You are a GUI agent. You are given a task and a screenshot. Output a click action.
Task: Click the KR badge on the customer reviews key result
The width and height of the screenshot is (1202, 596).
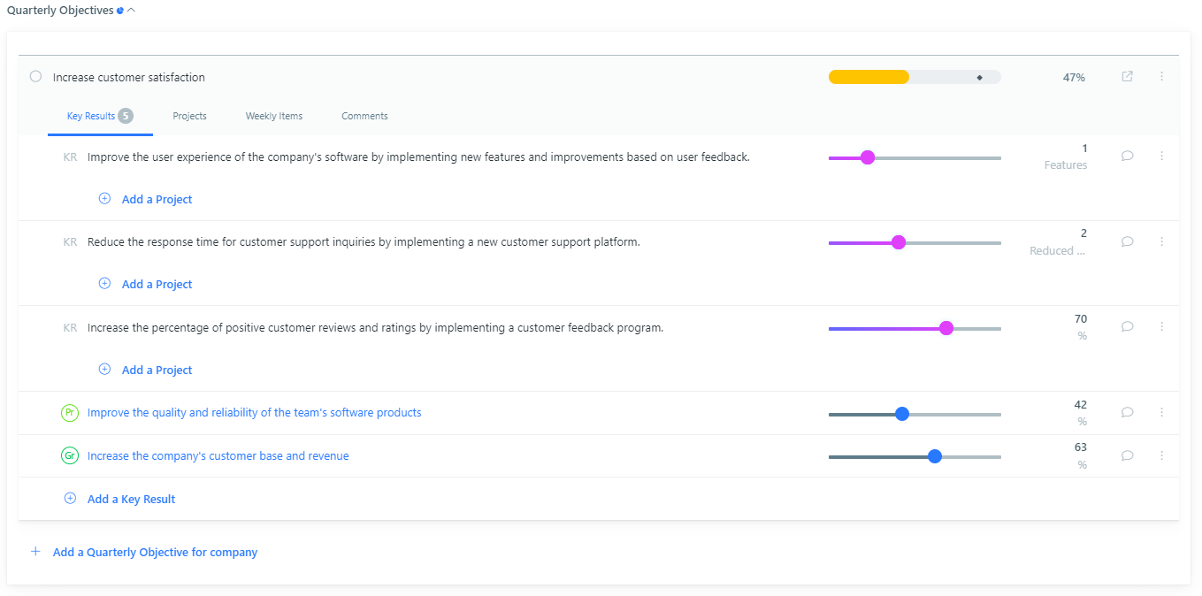tap(70, 327)
